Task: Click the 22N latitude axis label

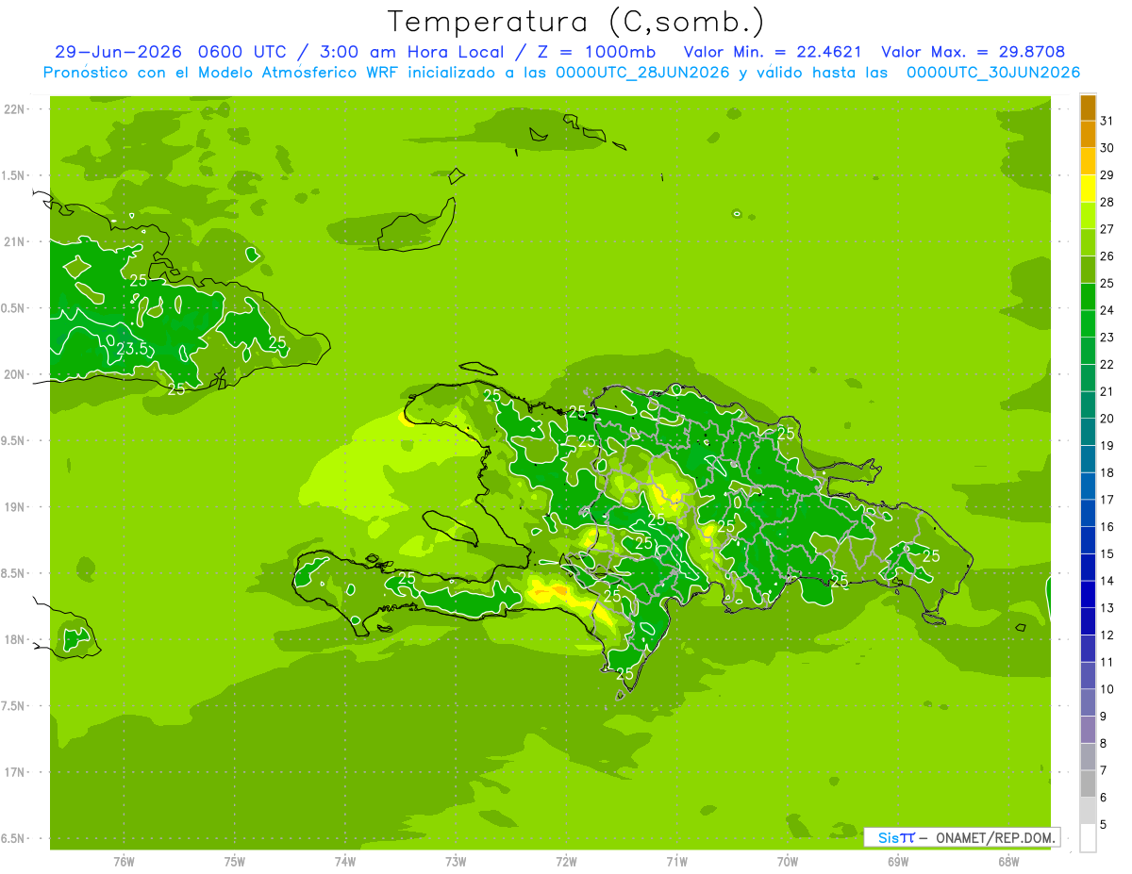Action: [14, 109]
